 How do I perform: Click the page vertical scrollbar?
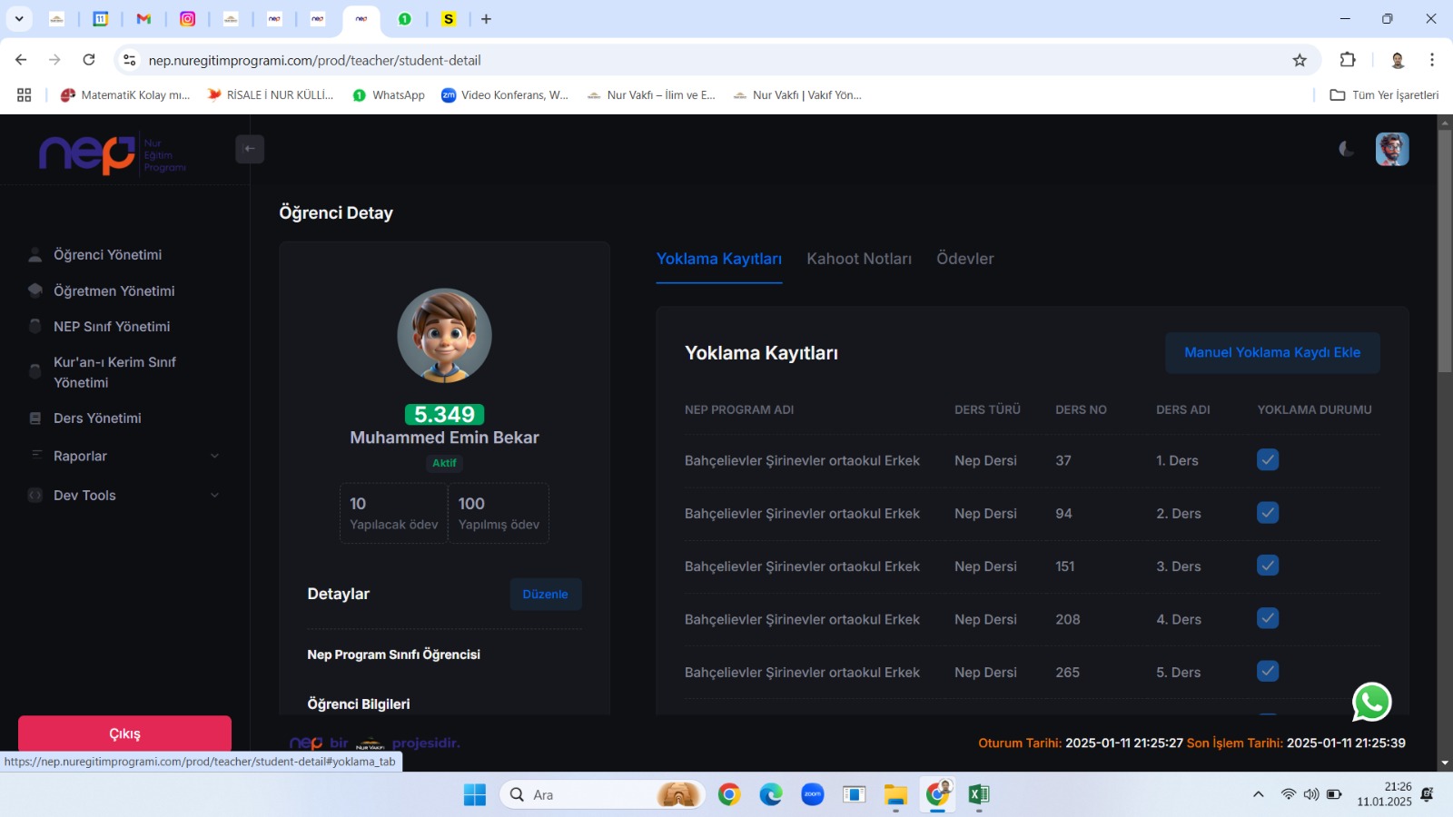pos(1445,251)
